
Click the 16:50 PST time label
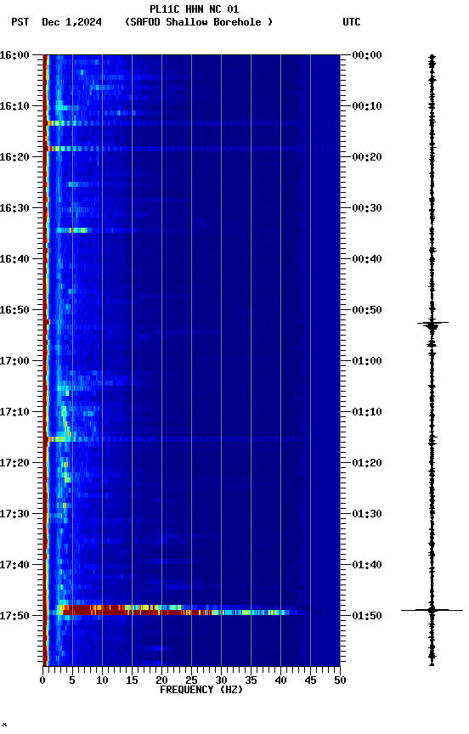[14, 310]
